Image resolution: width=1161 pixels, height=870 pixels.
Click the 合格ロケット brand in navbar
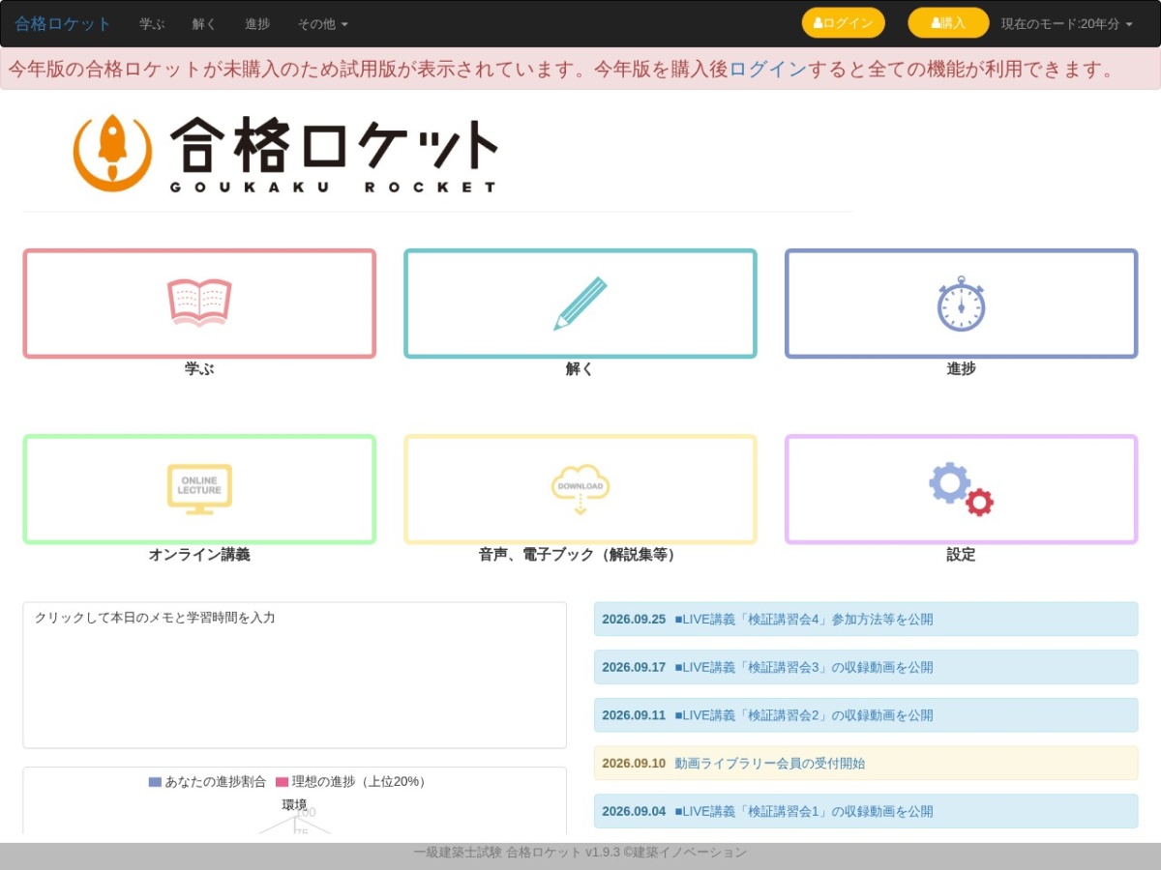point(63,23)
